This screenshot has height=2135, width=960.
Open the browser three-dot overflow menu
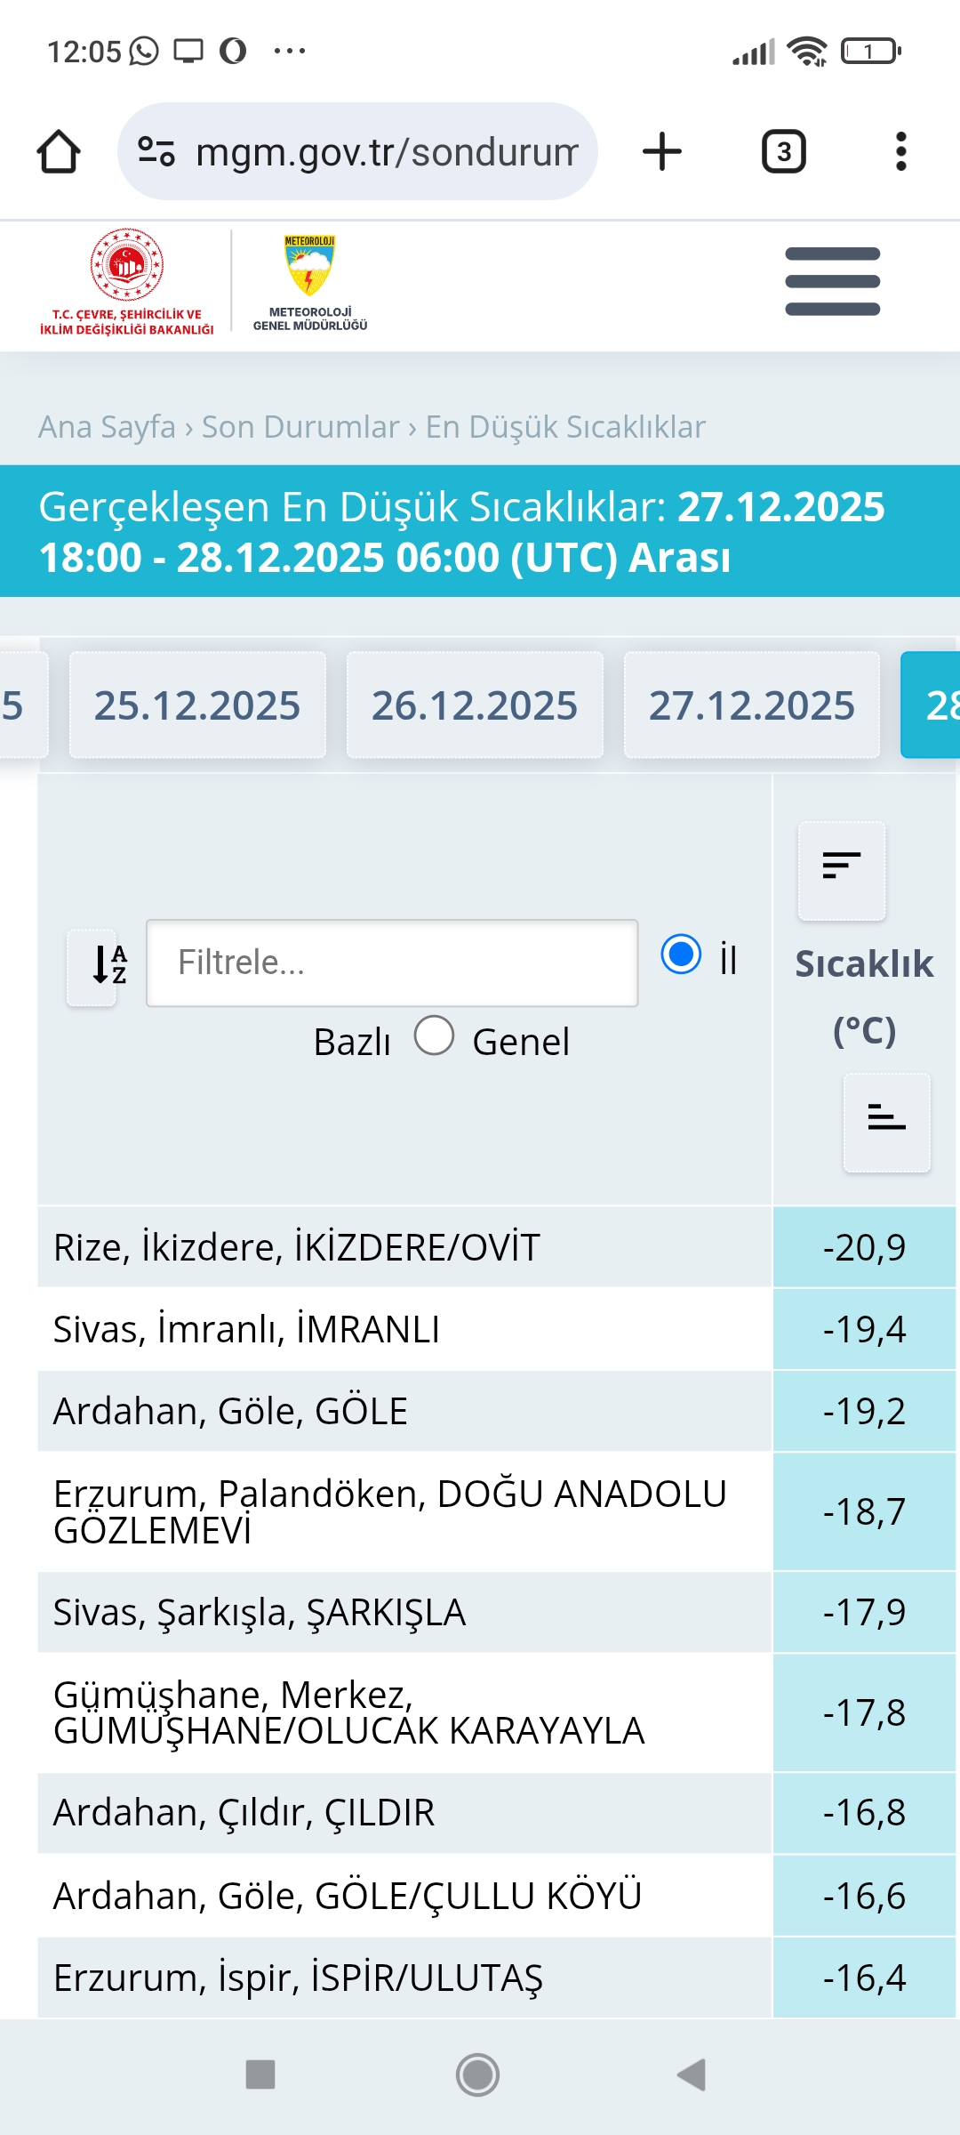(901, 151)
